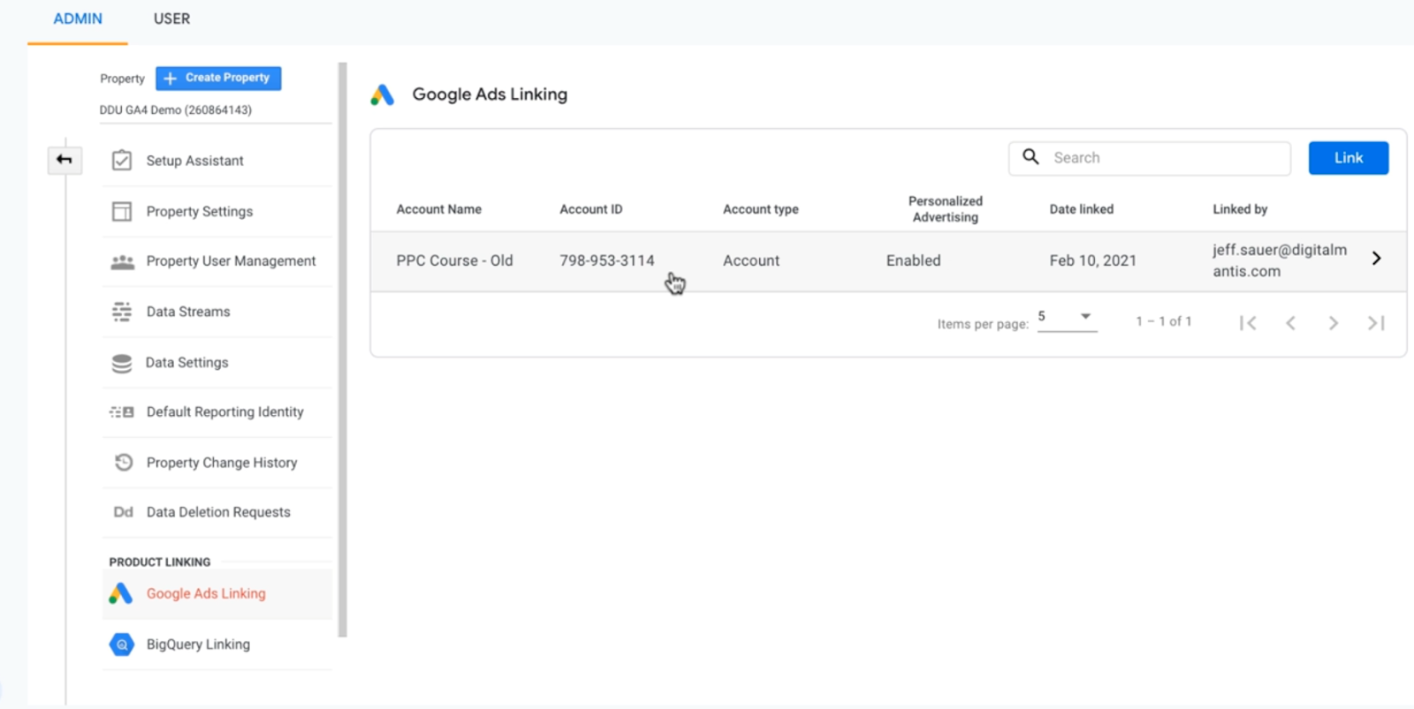Click account ID 798-953-3114
The width and height of the screenshot is (1414, 709).
(607, 261)
